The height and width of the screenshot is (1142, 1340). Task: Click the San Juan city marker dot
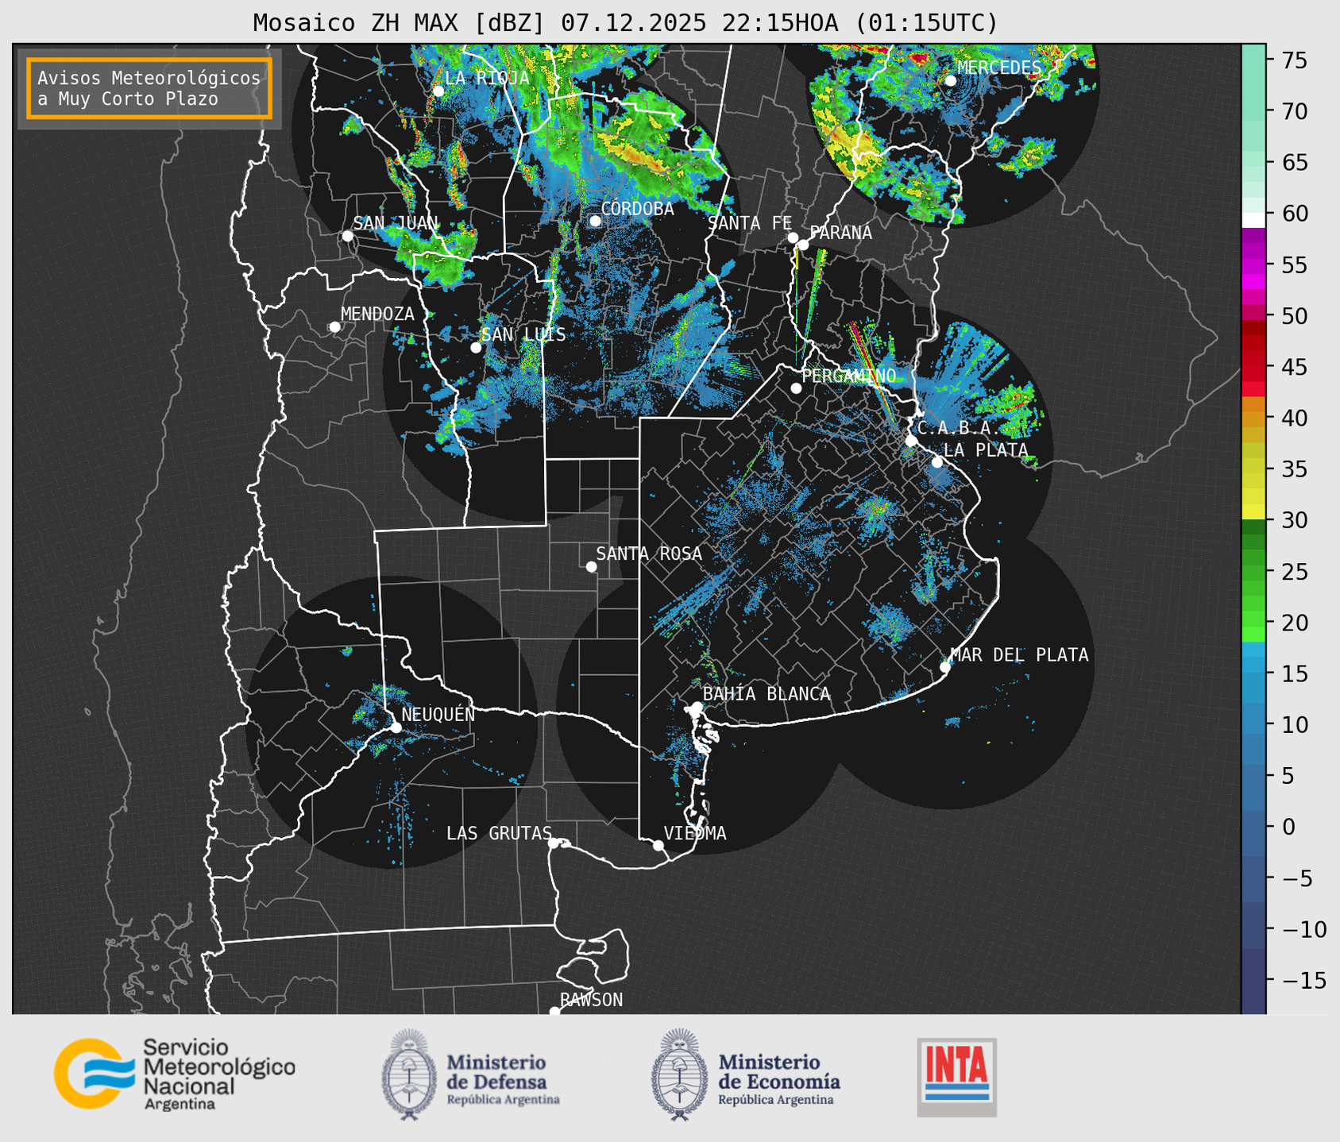[x=347, y=236]
